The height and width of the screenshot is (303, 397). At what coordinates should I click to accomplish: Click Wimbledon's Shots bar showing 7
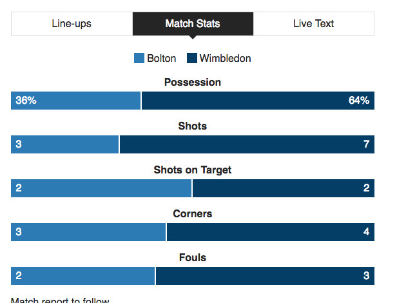click(x=247, y=144)
